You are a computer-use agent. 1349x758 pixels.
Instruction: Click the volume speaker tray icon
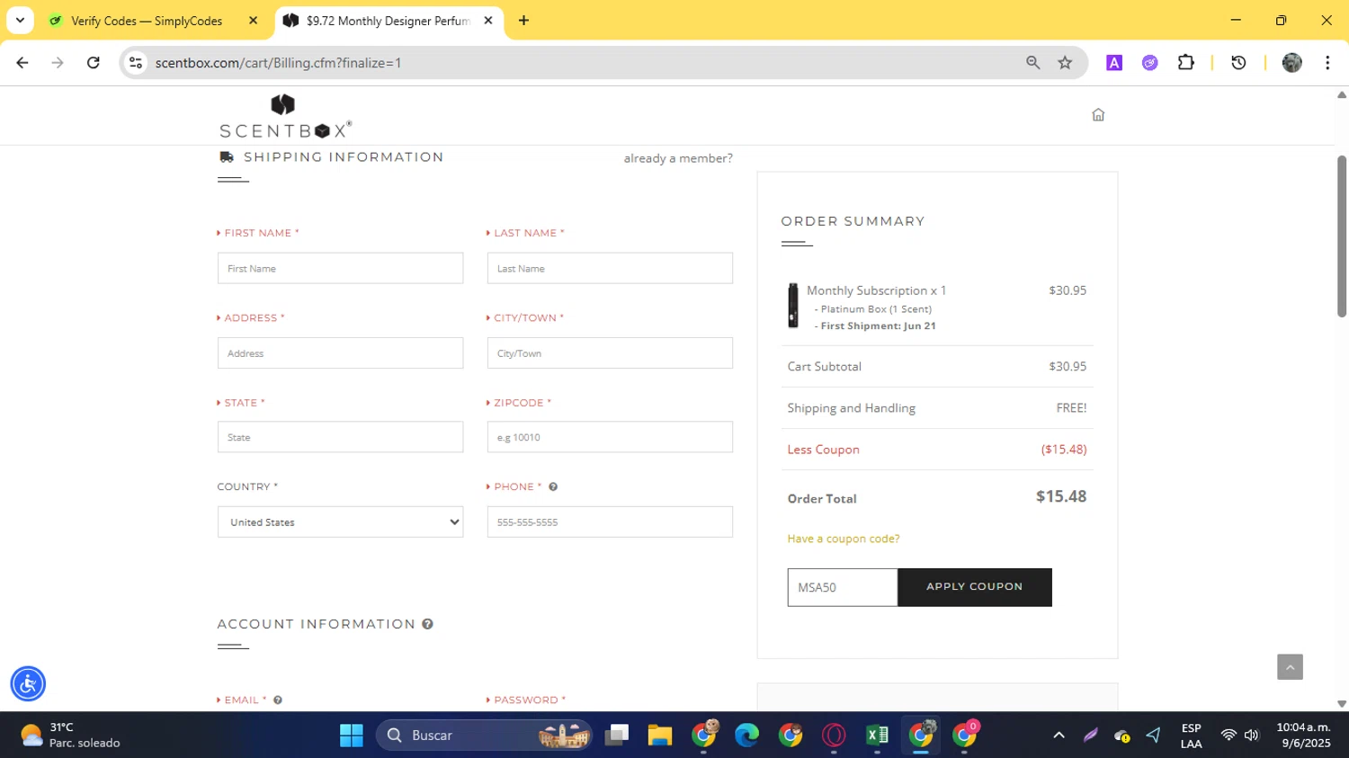point(1252,736)
